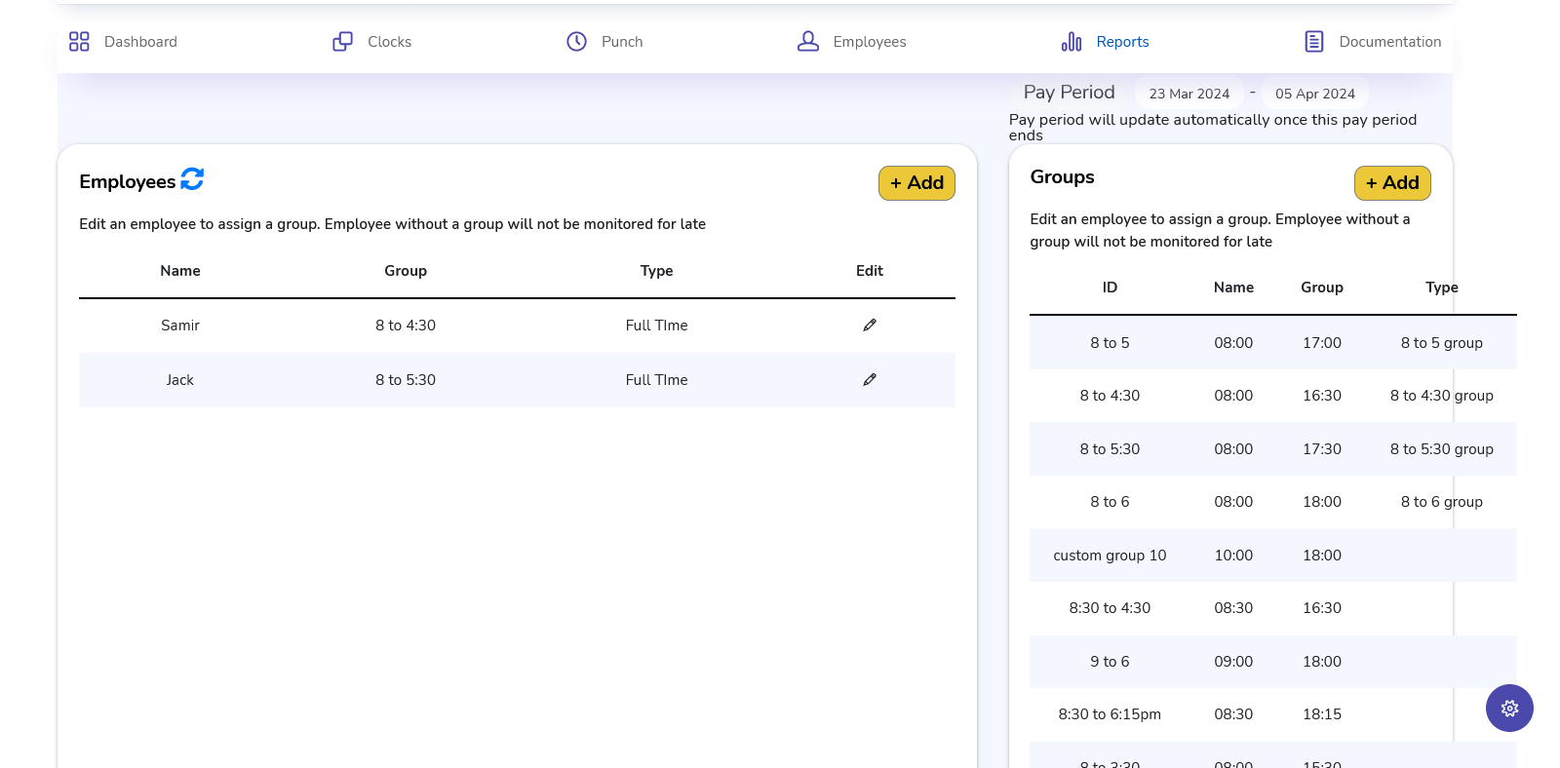Open pay period end date 05 Apr 2024
The width and height of the screenshot is (1560, 768).
click(x=1314, y=95)
